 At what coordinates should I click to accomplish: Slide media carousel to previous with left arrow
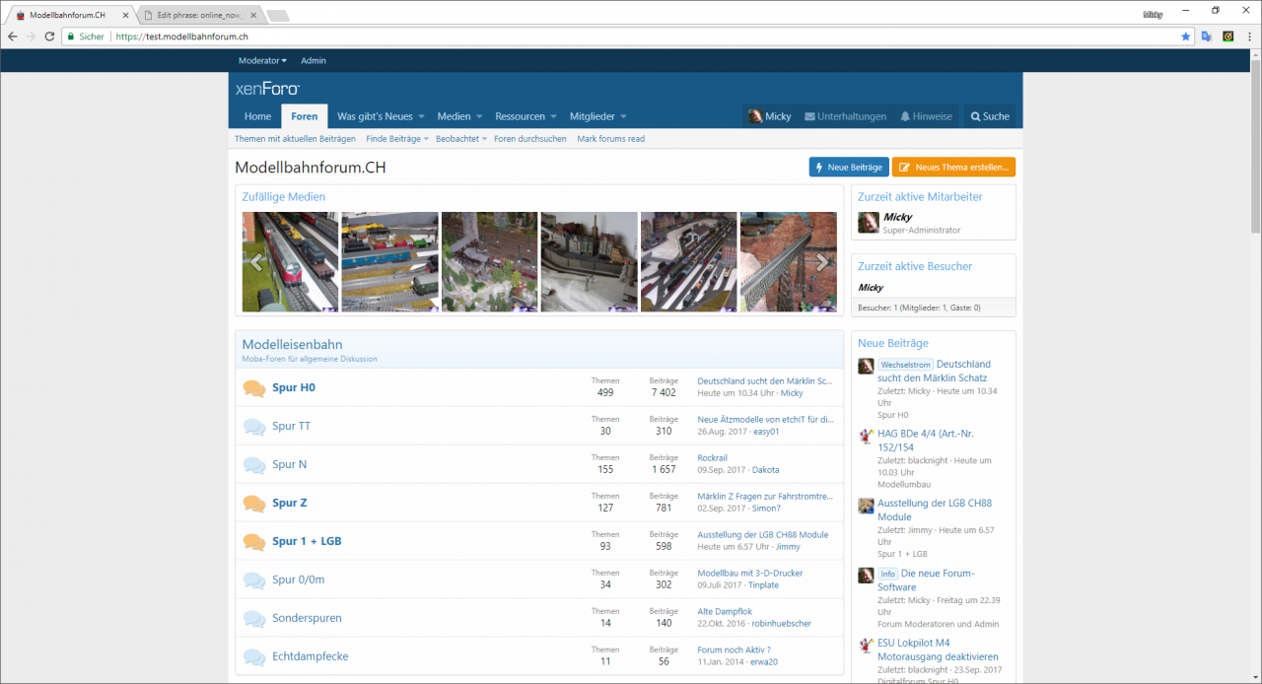pos(256,262)
